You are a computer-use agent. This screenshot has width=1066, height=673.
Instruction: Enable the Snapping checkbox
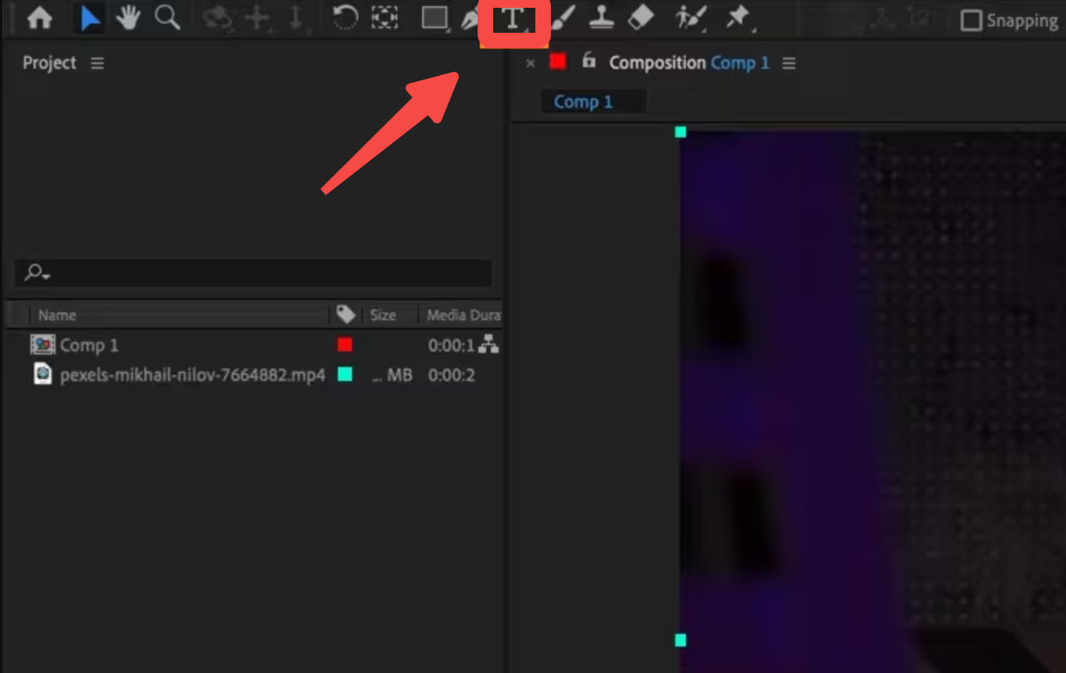tap(972, 20)
